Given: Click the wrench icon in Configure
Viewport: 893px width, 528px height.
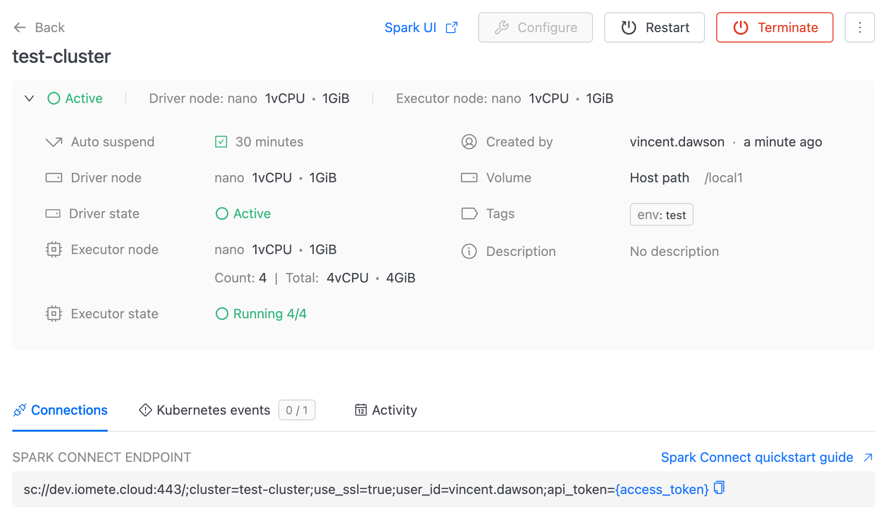Looking at the screenshot, I should (x=502, y=27).
